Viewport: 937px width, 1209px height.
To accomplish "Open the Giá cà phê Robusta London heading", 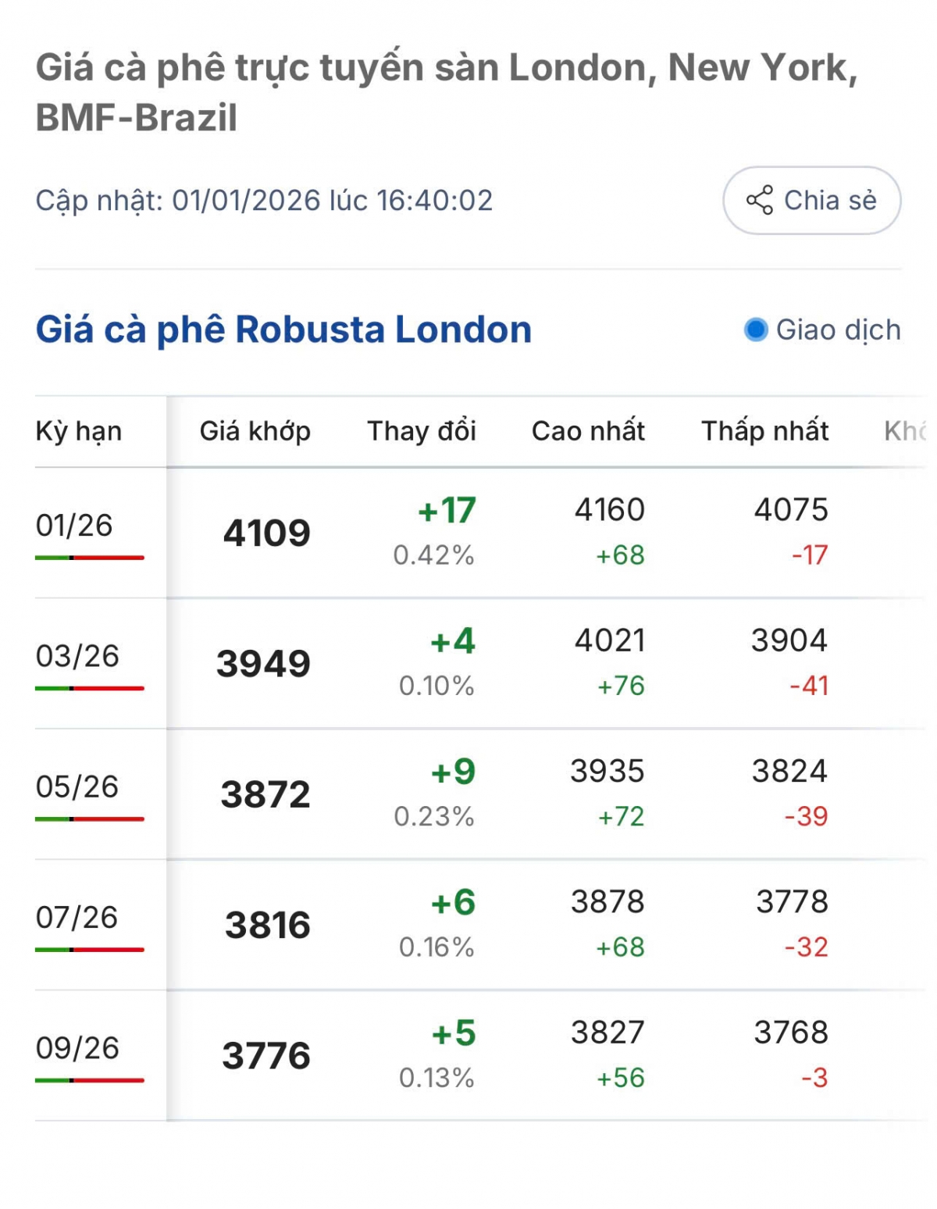I will click(283, 330).
